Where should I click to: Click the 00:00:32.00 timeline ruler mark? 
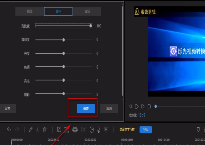coord(90,140)
